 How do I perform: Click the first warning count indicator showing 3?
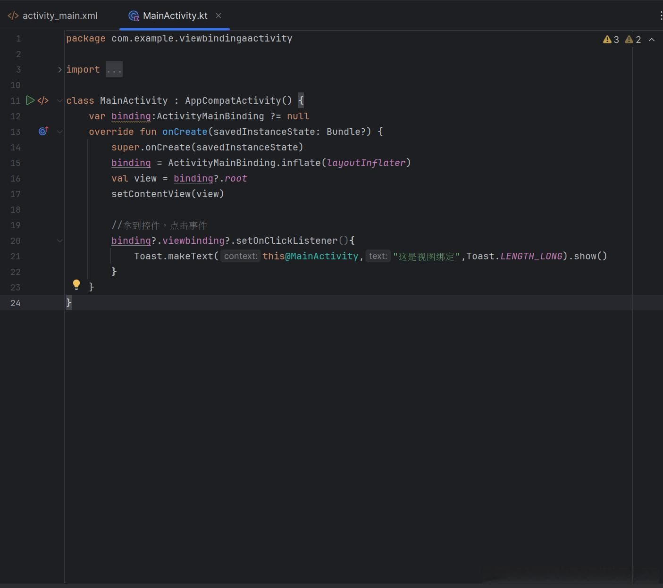(x=611, y=40)
